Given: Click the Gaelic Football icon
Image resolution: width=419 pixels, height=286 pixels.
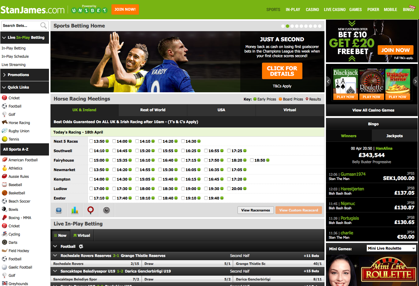Looking at the screenshot, I should coord(4,267).
